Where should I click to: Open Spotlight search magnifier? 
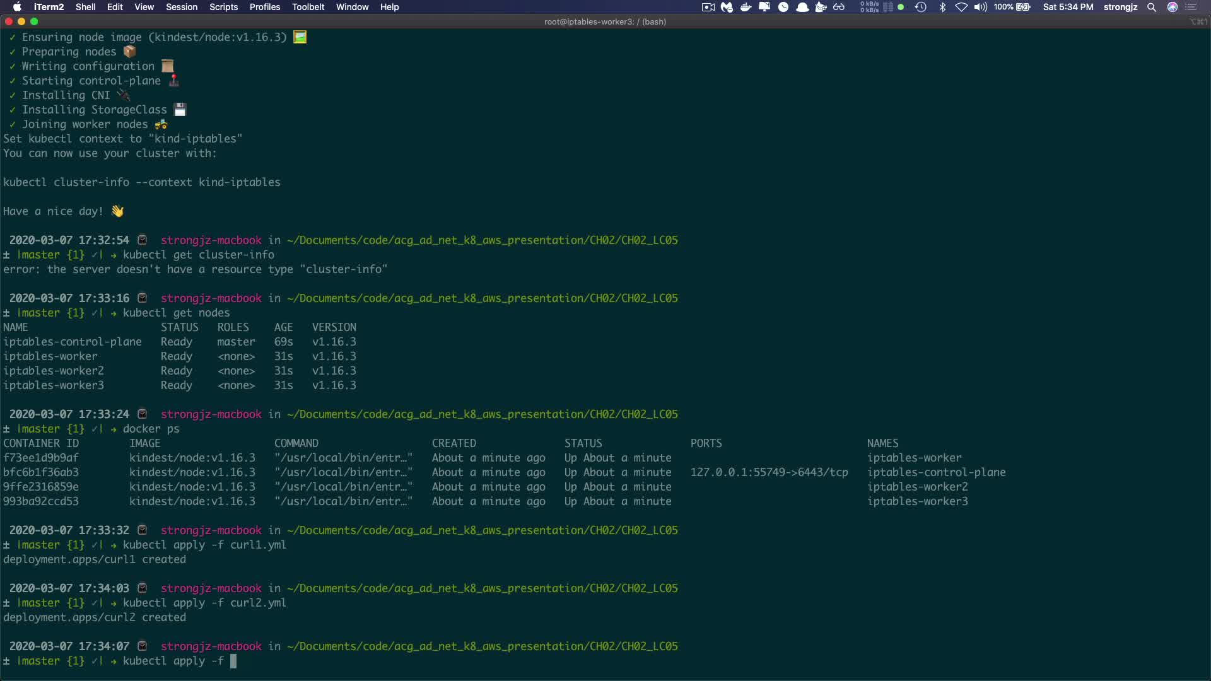(x=1152, y=7)
